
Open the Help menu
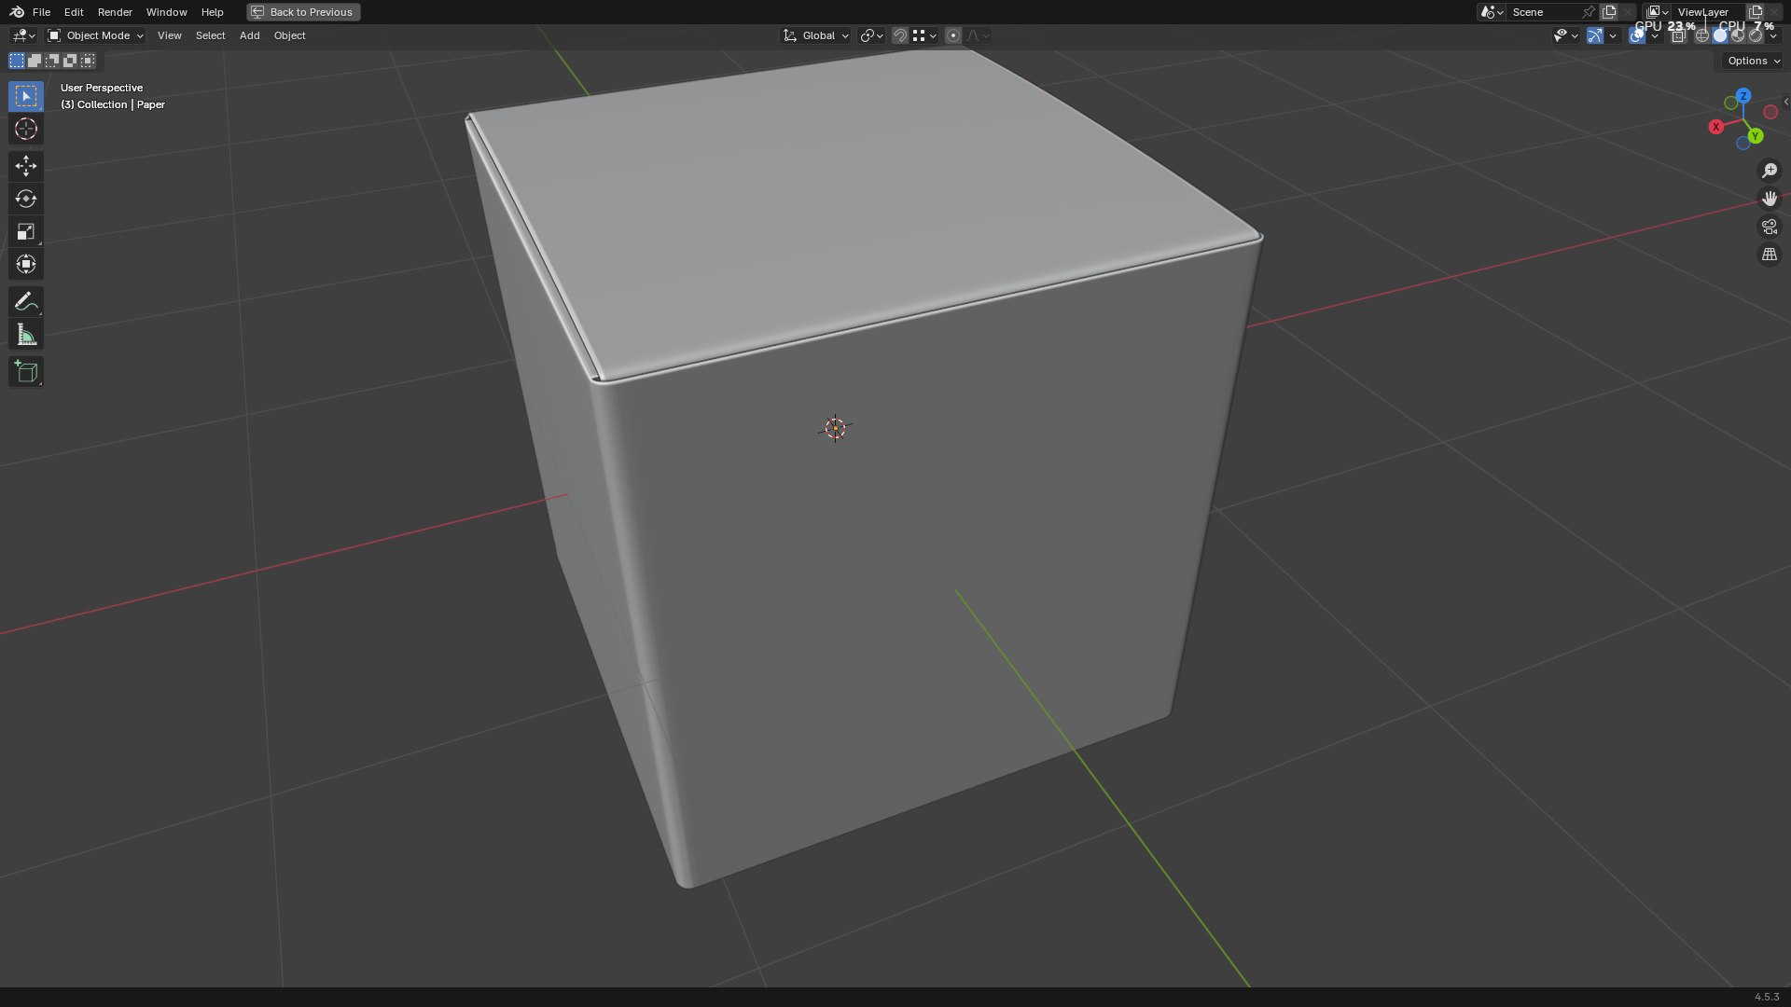pos(212,12)
